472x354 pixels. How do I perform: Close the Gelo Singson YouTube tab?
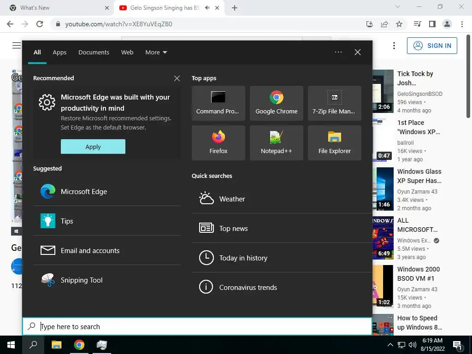click(217, 8)
